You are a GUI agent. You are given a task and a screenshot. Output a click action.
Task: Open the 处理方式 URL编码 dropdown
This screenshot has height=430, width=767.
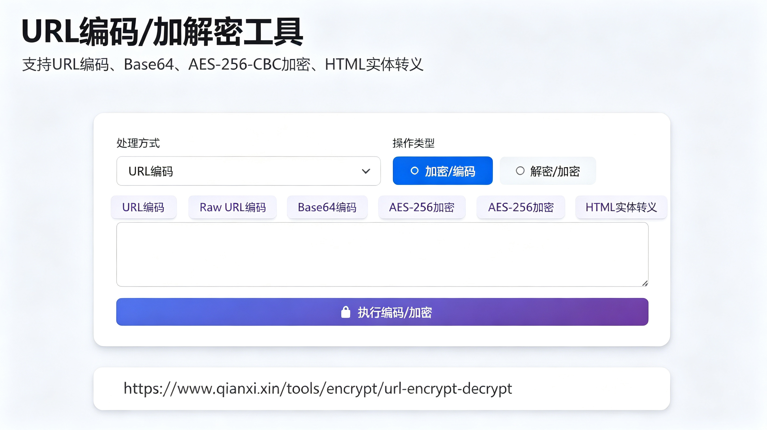point(248,171)
